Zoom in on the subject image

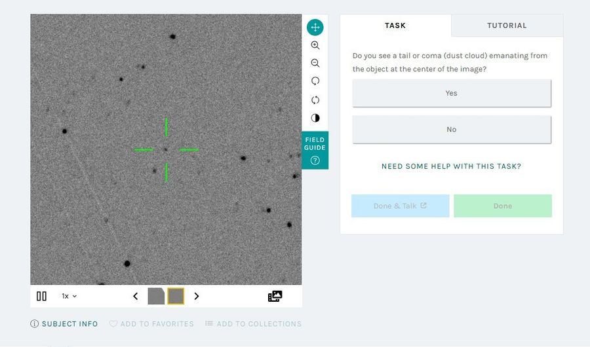click(315, 45)
